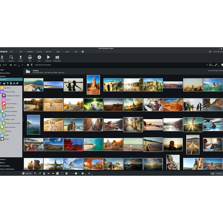Image resolution: width=223 pixels, height=223 pixels.
Task: Open the Sort according to selector
Action: pyautogui.click(x=216, y=71)
